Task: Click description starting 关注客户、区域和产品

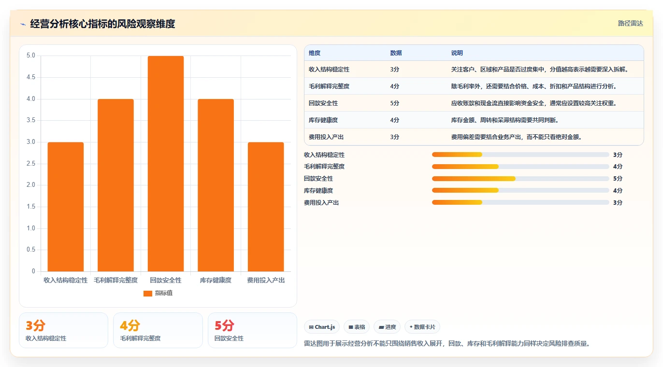Action: 540,70
